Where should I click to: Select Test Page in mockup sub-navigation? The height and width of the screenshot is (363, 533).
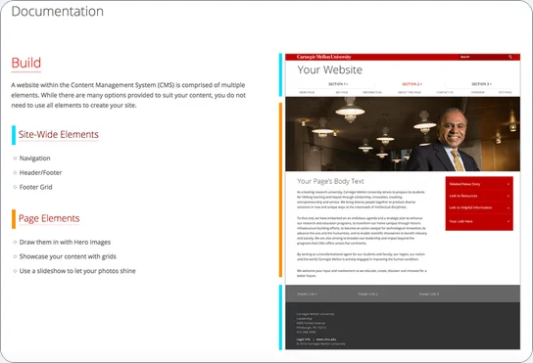[506, 92]
